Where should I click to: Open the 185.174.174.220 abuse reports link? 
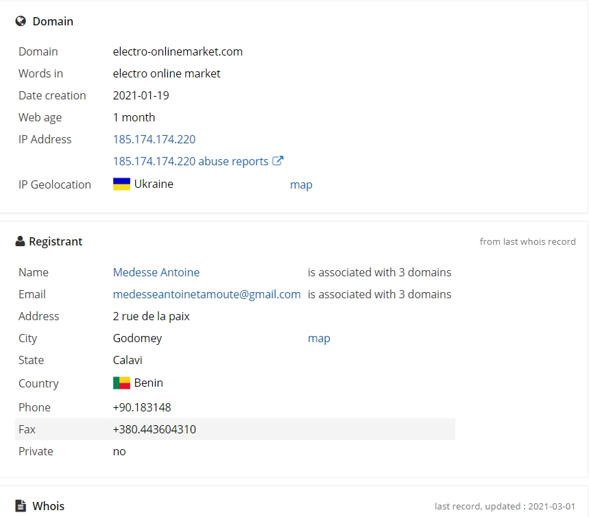(191, 161)
